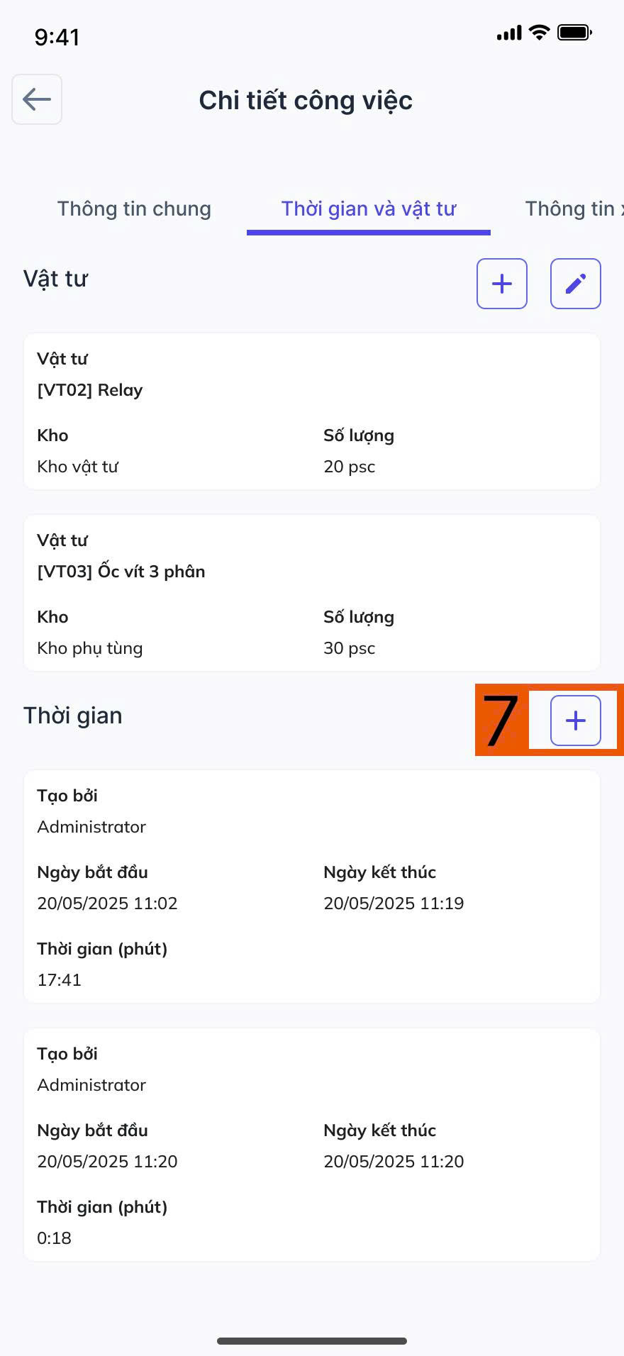Image resolution: width=624 pixels, height=1356 pixels.
Task: Add a new Vật tư item
Action: click(x=502, y=284)
